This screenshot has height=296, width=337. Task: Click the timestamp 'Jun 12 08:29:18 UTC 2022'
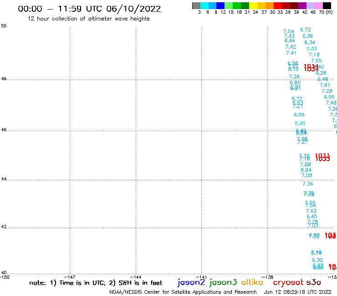tap(298, 292)
